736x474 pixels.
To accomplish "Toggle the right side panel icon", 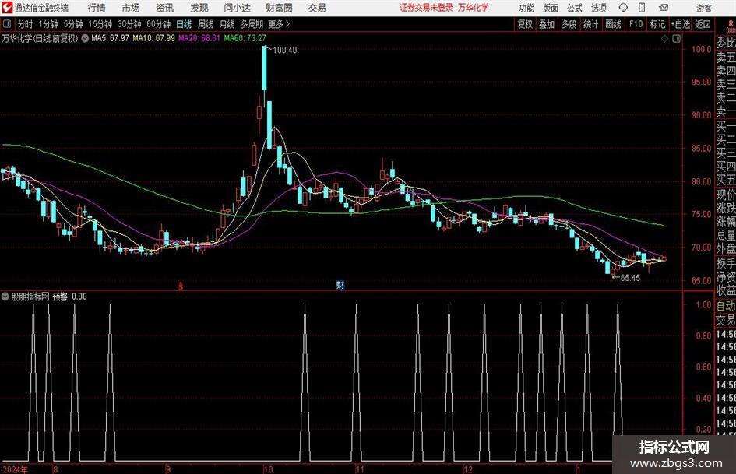I will 676,39.
